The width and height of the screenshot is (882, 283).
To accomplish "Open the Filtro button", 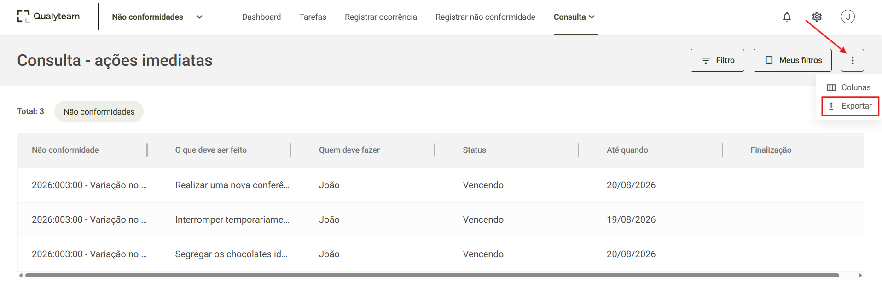I will [x=717, y=60].
